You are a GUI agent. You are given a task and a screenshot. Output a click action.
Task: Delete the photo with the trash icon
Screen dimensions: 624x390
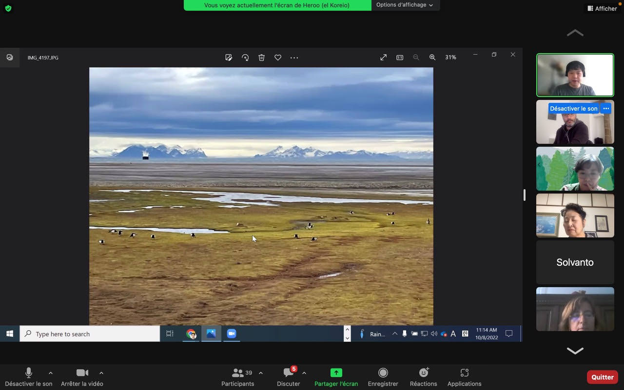[x=261, y=58]
